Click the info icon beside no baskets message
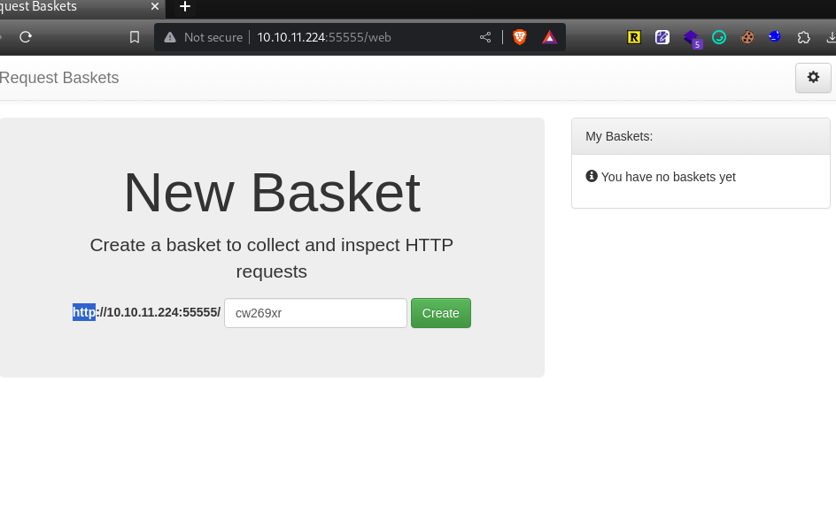Screen dimensions: 836x527 click(x=592, y=176)
